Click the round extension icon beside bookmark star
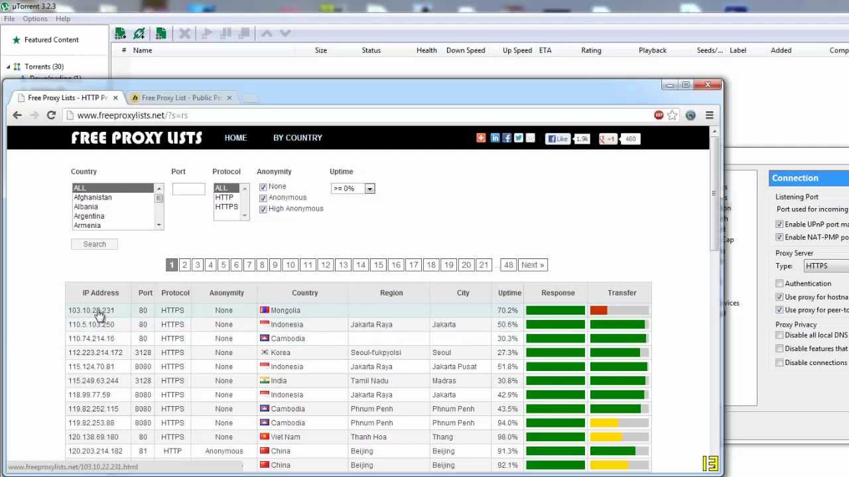The height and width of the screenshot is (477, 849). [x=690, y=115]
